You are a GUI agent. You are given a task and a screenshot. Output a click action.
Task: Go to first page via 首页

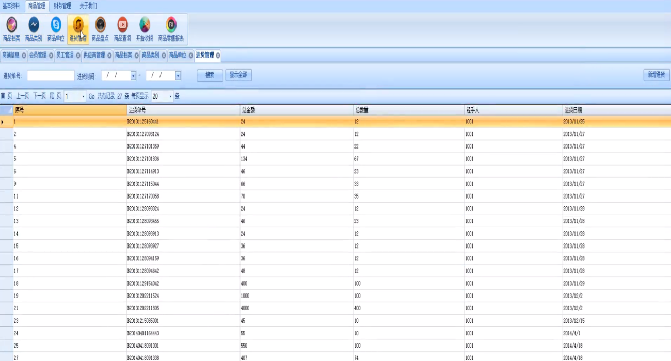pos(6,96)
